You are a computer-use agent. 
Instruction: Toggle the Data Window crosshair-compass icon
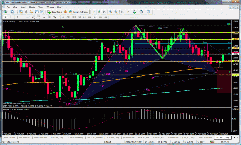[26, 12]
